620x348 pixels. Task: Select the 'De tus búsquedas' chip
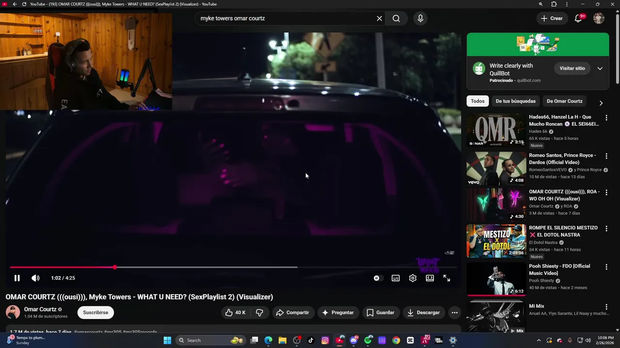click(x=515, y=101)
